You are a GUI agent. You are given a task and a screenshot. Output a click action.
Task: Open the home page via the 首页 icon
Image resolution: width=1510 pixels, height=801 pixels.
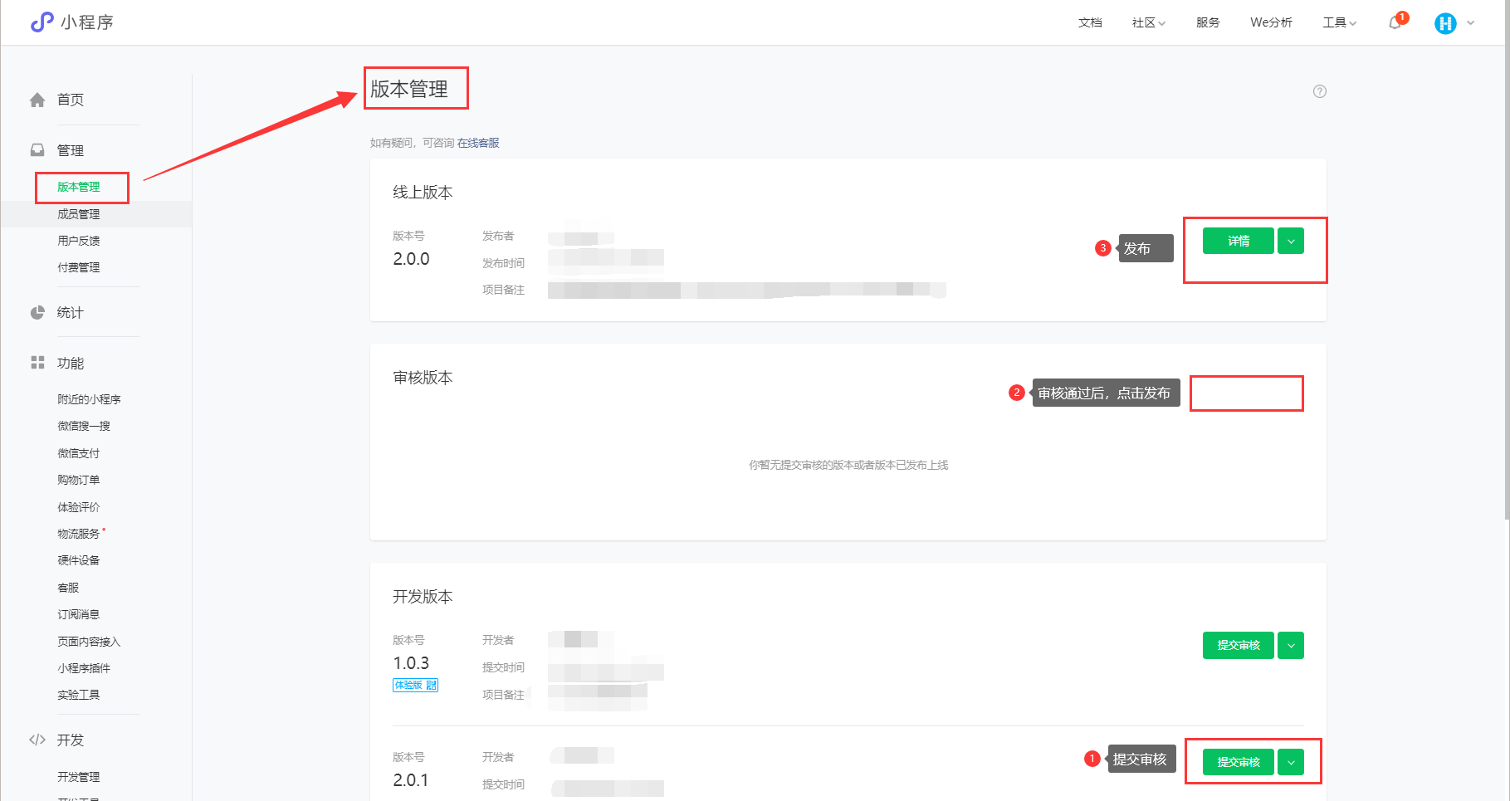[37, 99]
